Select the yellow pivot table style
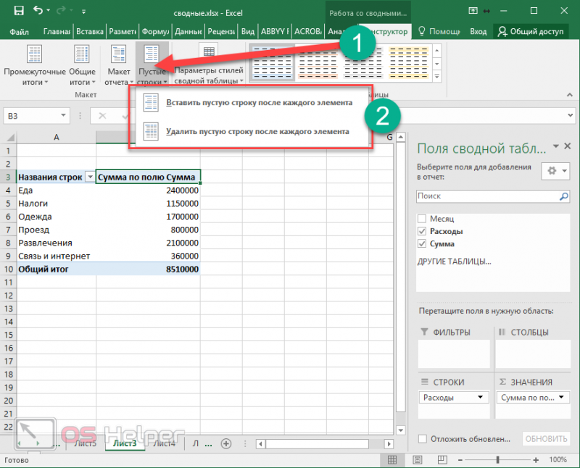Image resolution: width=580 pixels, height=468 pixels. (408, 63)
